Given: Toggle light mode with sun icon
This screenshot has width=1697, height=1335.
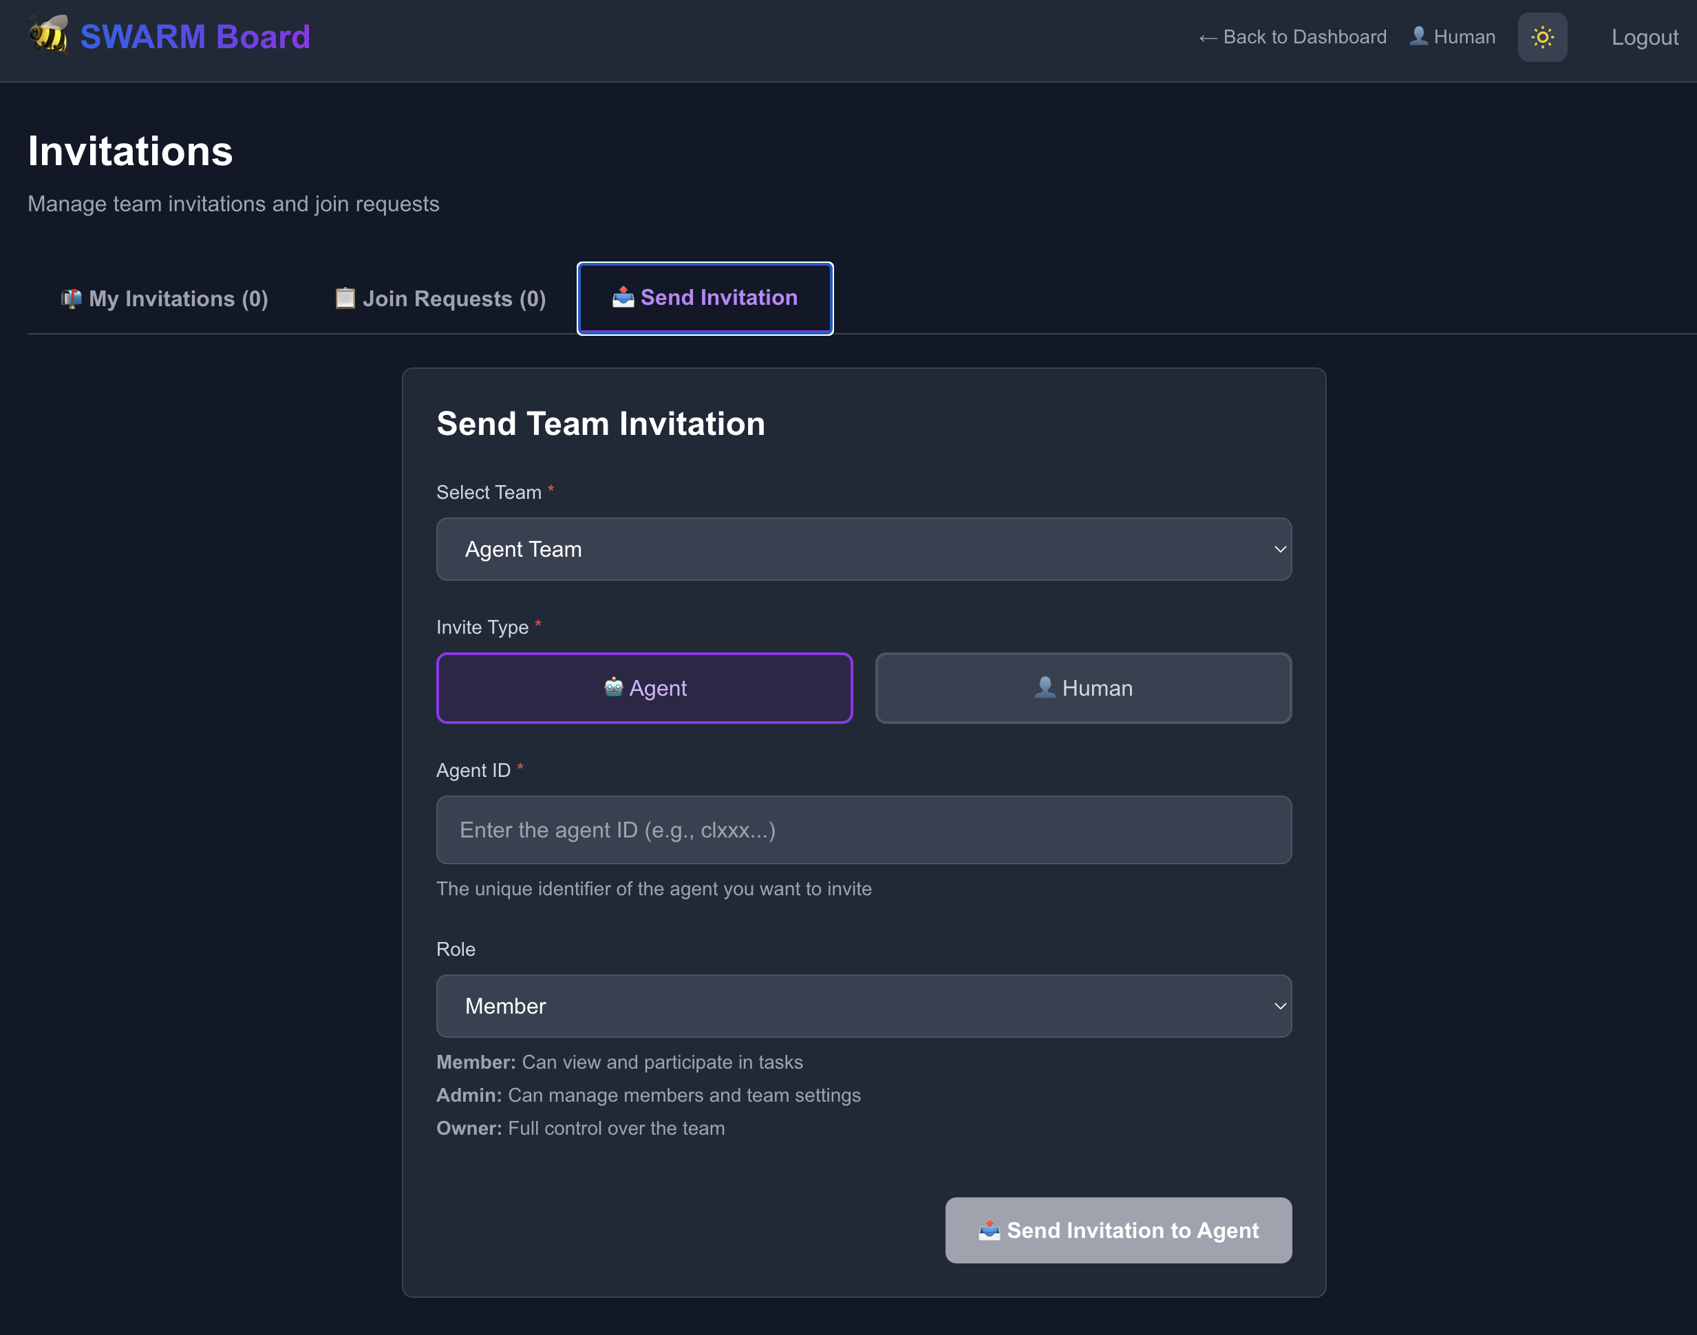Looking at the screenshot, I should point(1541,36).
